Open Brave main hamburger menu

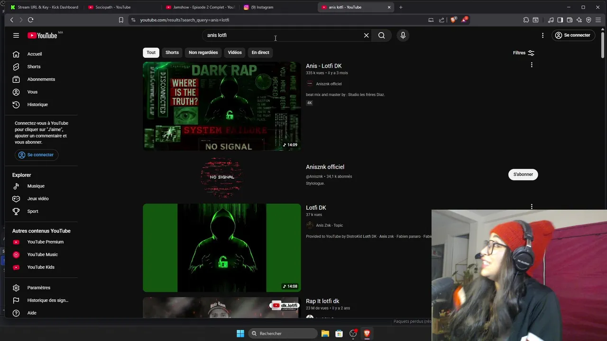click(x=598, y=20)
